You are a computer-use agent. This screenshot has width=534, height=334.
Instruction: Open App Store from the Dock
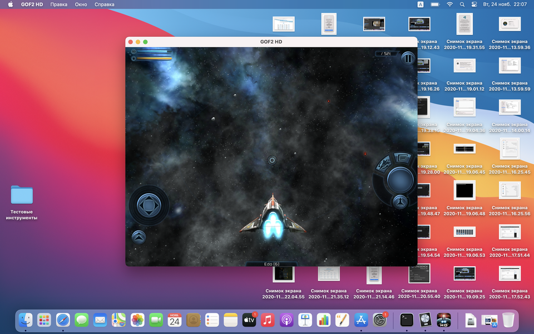click(361, 320)
